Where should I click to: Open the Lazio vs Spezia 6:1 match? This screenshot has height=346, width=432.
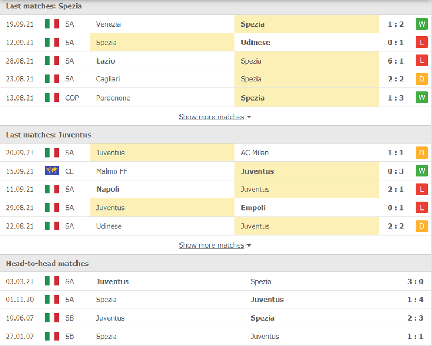click(216, 61)
